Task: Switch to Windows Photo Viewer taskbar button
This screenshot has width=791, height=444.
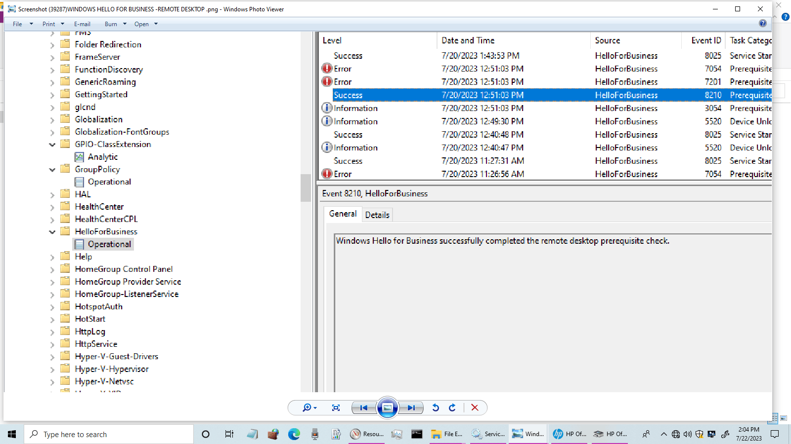Action: [528, 434]
